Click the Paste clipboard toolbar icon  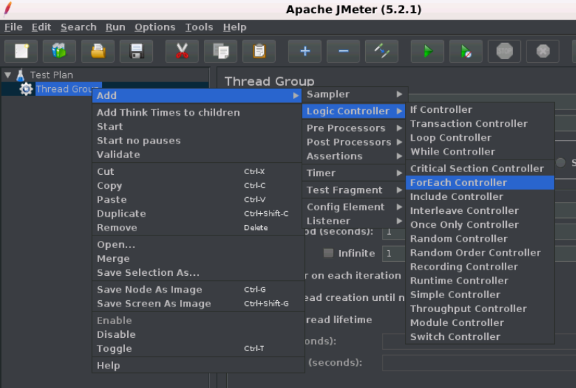pos(259,51)
